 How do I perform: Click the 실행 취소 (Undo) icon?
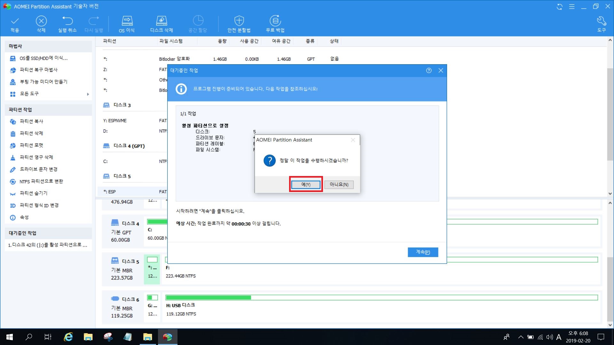pos(67,24)
